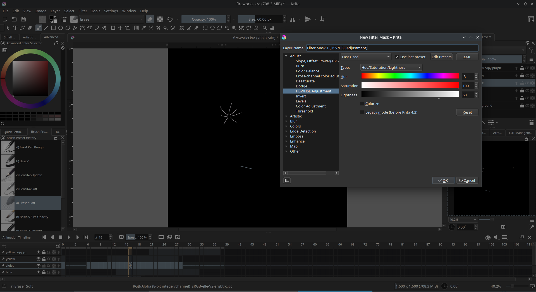536x292 pixels.
Task: Open the Filter menu
Action: point(83,11)
